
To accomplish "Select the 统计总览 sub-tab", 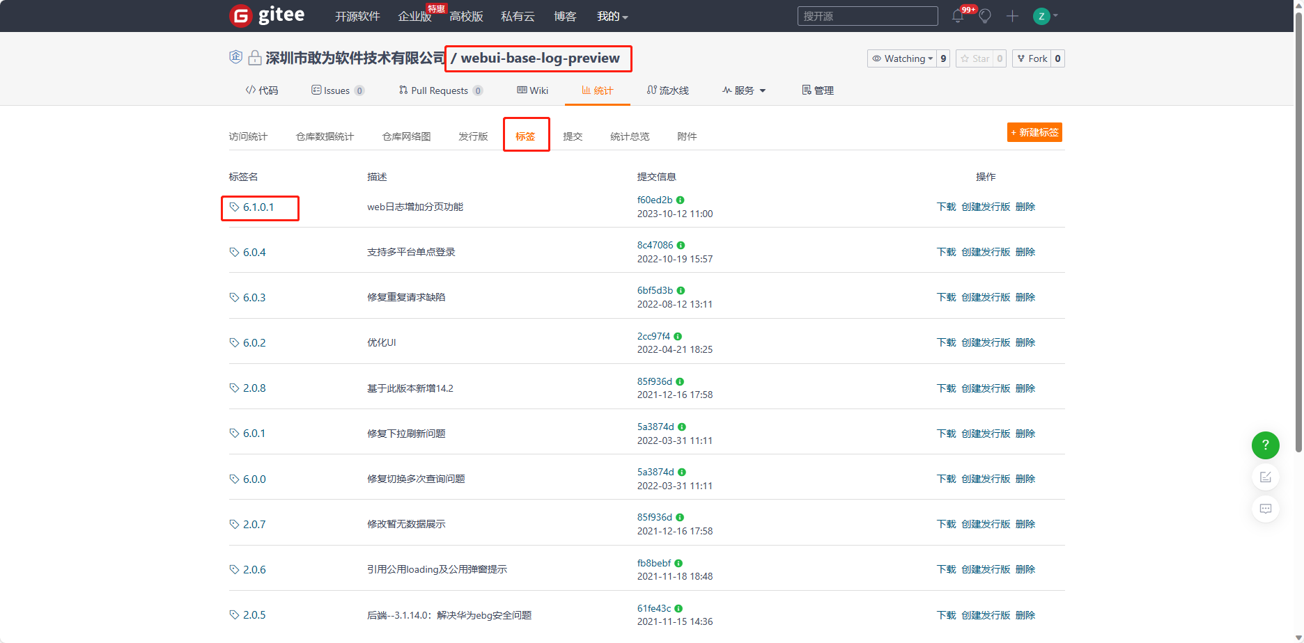I will [630, 136].
